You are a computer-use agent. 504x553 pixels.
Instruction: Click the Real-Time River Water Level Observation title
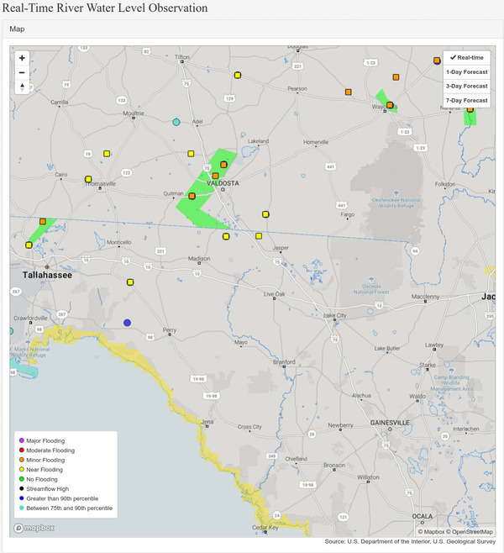click(x=105, y=8)
